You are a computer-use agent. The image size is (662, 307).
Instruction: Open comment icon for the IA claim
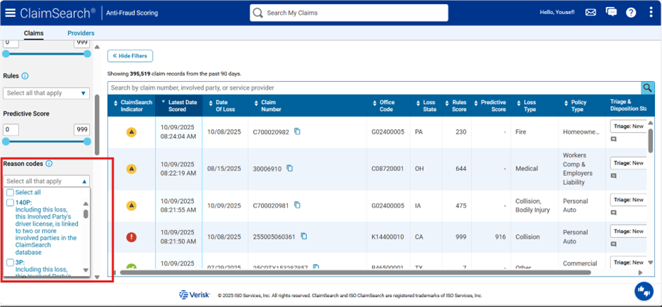pyautogui.click(x=614, y=213)
